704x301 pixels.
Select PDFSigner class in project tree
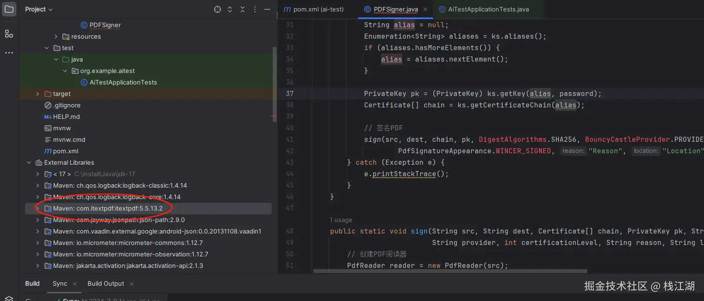pos(105,25)
